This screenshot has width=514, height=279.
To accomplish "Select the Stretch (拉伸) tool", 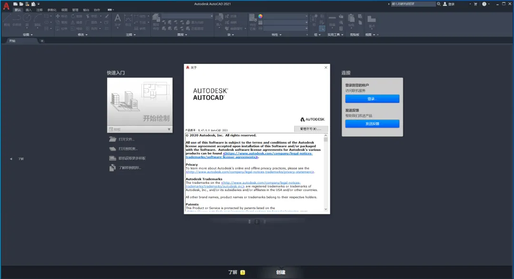I will coord(61,29).
